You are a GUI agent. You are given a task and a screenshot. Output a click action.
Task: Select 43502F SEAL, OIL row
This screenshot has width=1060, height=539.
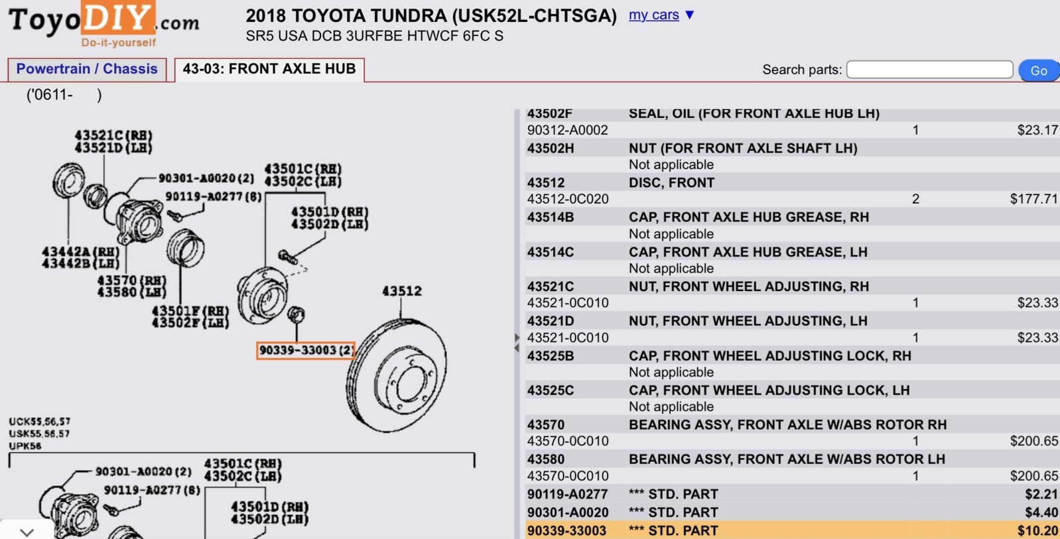click(793, 114)
